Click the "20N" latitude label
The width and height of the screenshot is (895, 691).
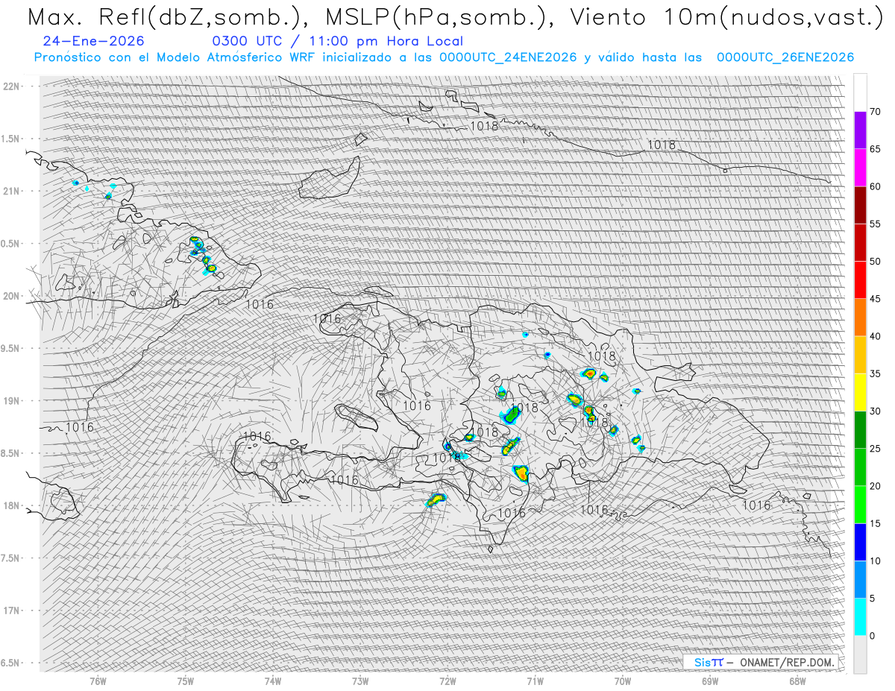point(10,296)
